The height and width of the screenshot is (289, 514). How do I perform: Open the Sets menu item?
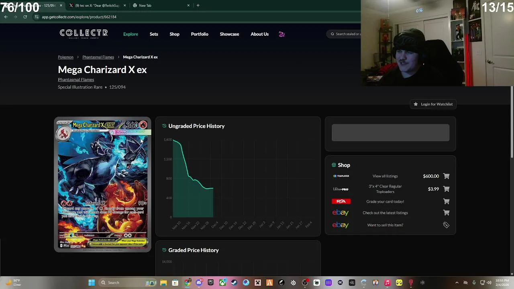click(154, 34)
